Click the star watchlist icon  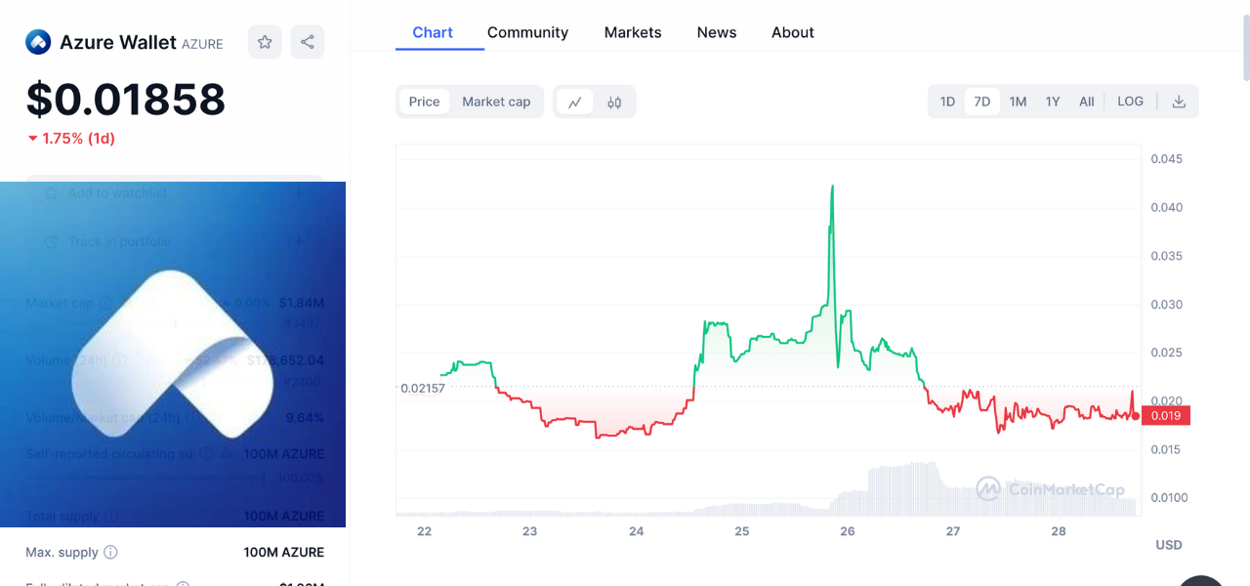point(265,42)
